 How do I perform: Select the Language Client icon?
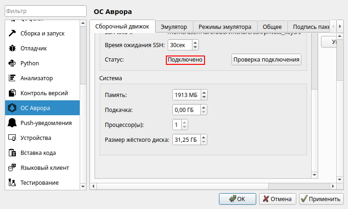[12, 167]
